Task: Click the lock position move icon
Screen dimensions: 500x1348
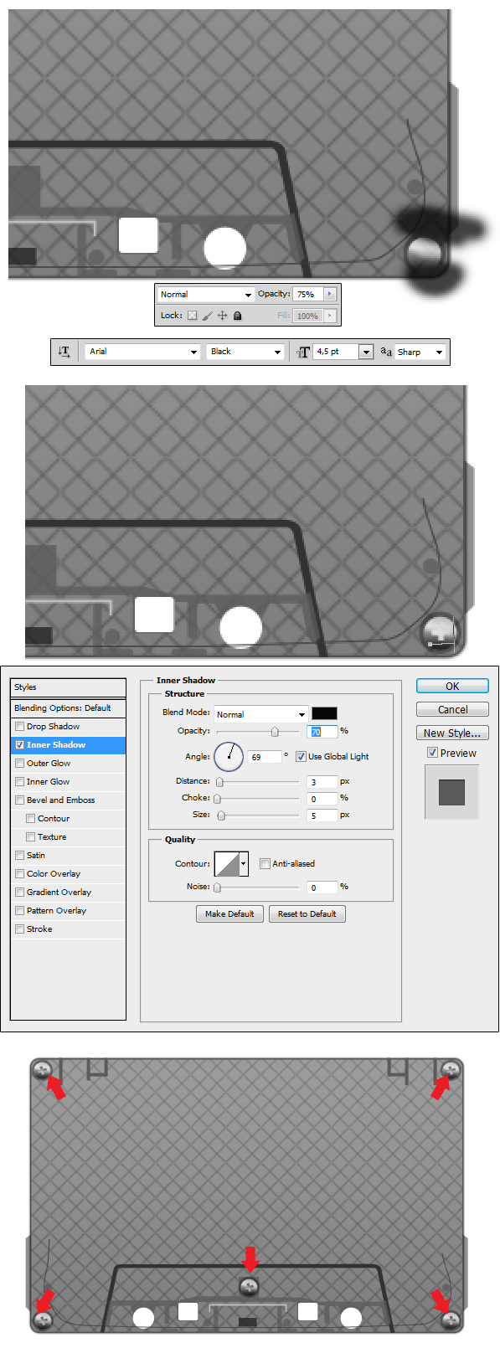Action: (222, 316)
